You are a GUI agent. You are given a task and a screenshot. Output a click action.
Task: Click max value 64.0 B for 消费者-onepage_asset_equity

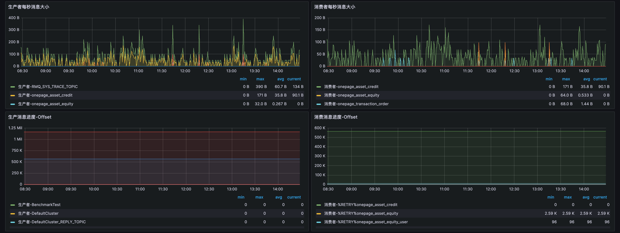(x=566, y=95)
